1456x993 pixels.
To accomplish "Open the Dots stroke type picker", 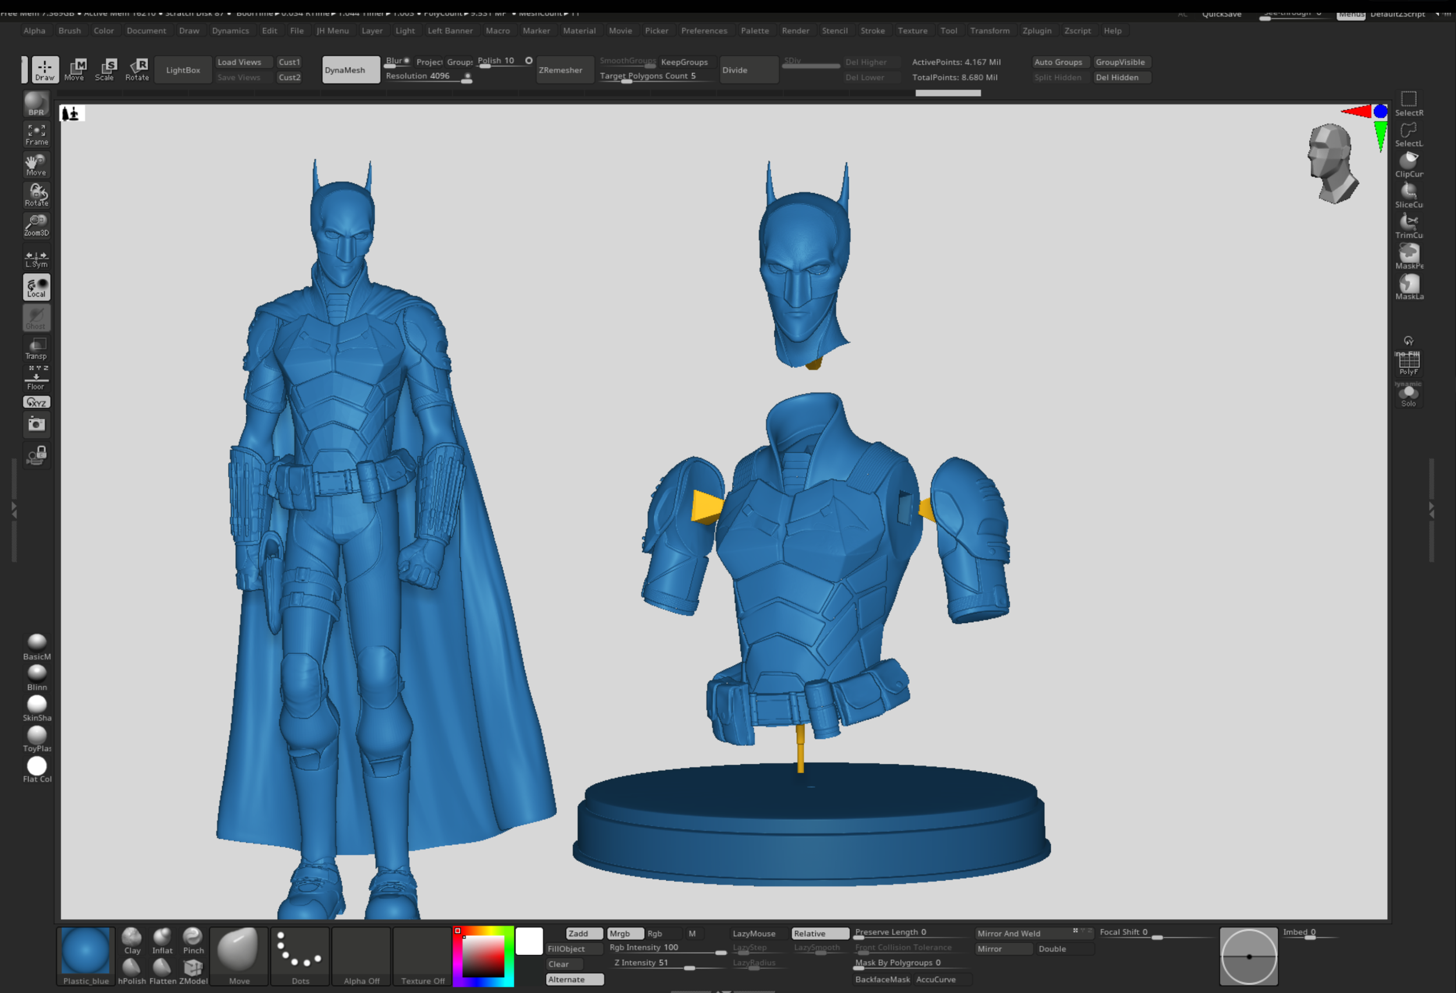I will [300, 957].
